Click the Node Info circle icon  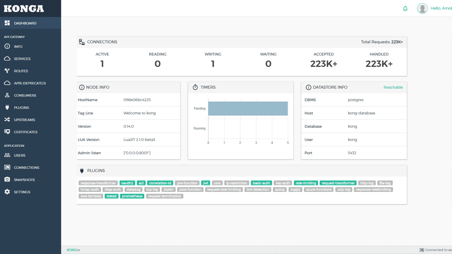pyautogui.click(x=82, y=87)
